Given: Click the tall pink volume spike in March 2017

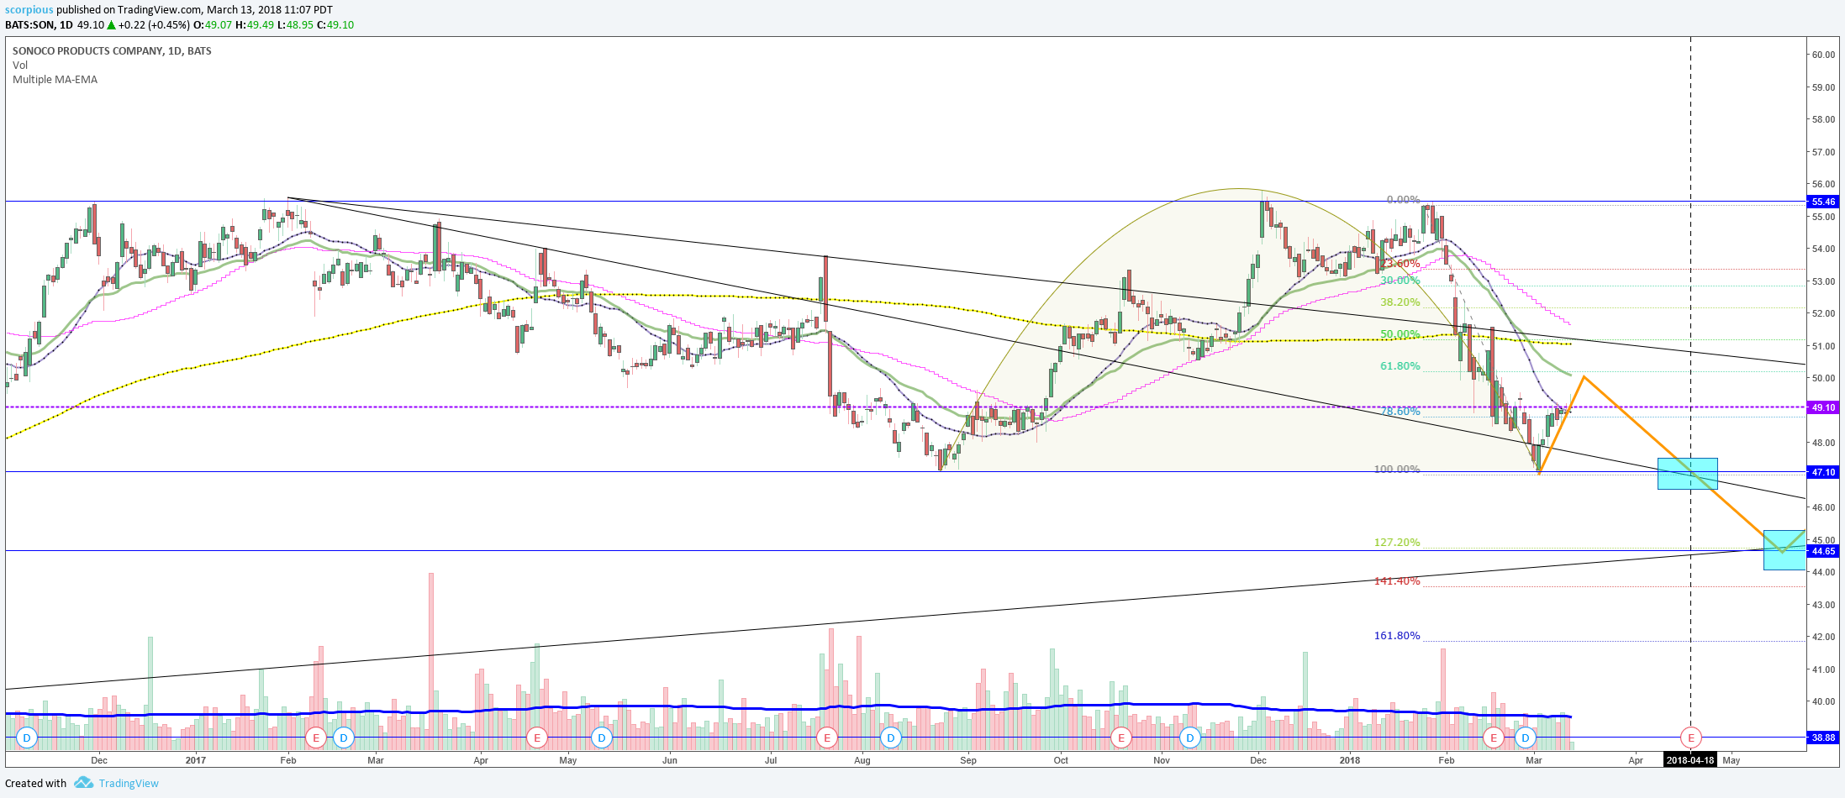Looking at the screenshot, I should click(431, 661).
